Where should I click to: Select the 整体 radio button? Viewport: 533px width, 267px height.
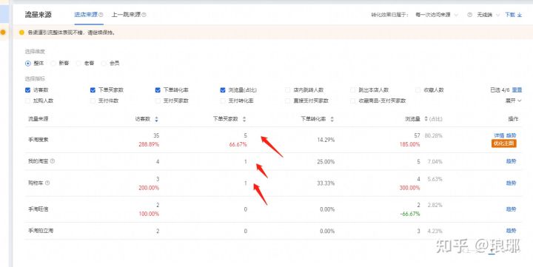(x=28, y=64)
